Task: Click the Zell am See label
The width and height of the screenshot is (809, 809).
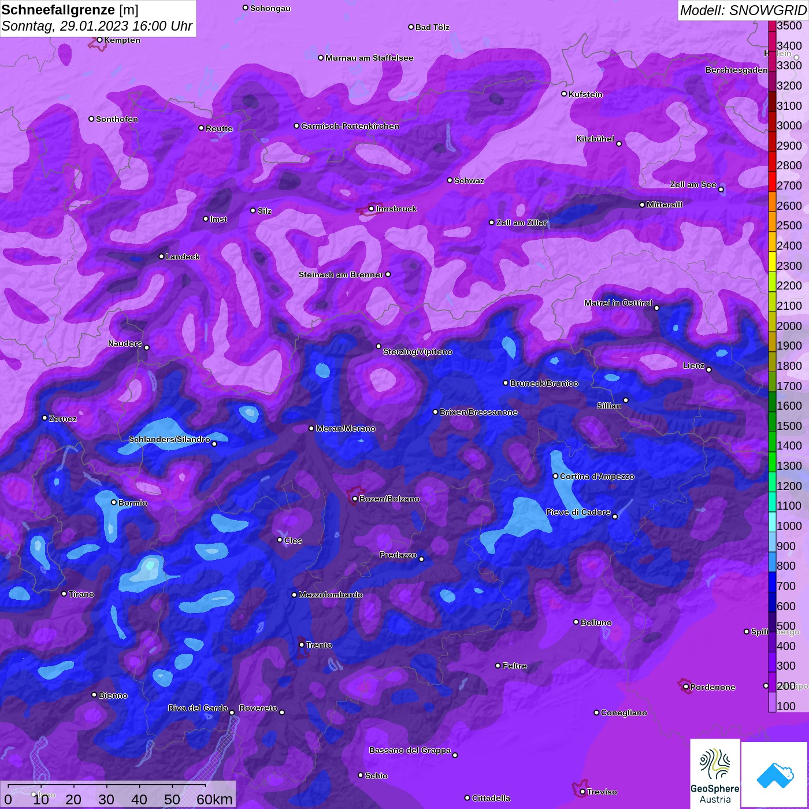Action: [x=693, y=184]
